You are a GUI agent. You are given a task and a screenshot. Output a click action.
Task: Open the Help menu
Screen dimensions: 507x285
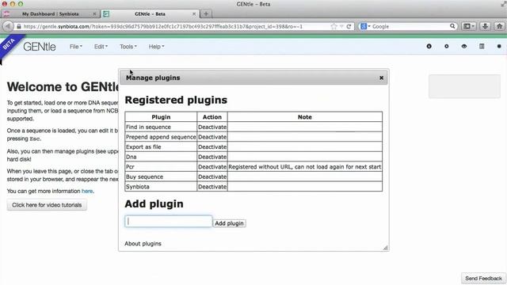tap(156, 47)
